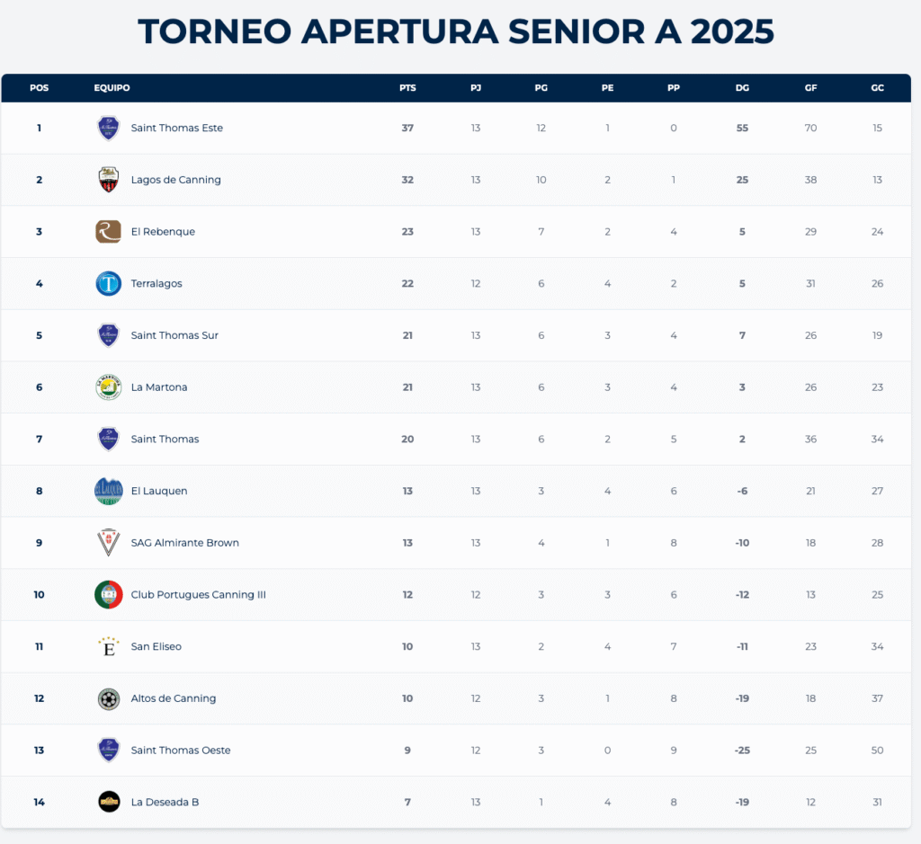Click the Altos de Canning soccer ball logo

(109, 698)
